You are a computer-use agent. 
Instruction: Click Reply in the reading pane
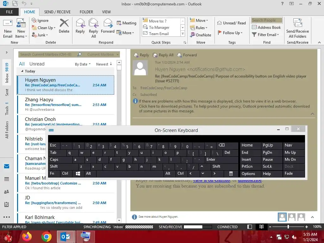point(141,55)
